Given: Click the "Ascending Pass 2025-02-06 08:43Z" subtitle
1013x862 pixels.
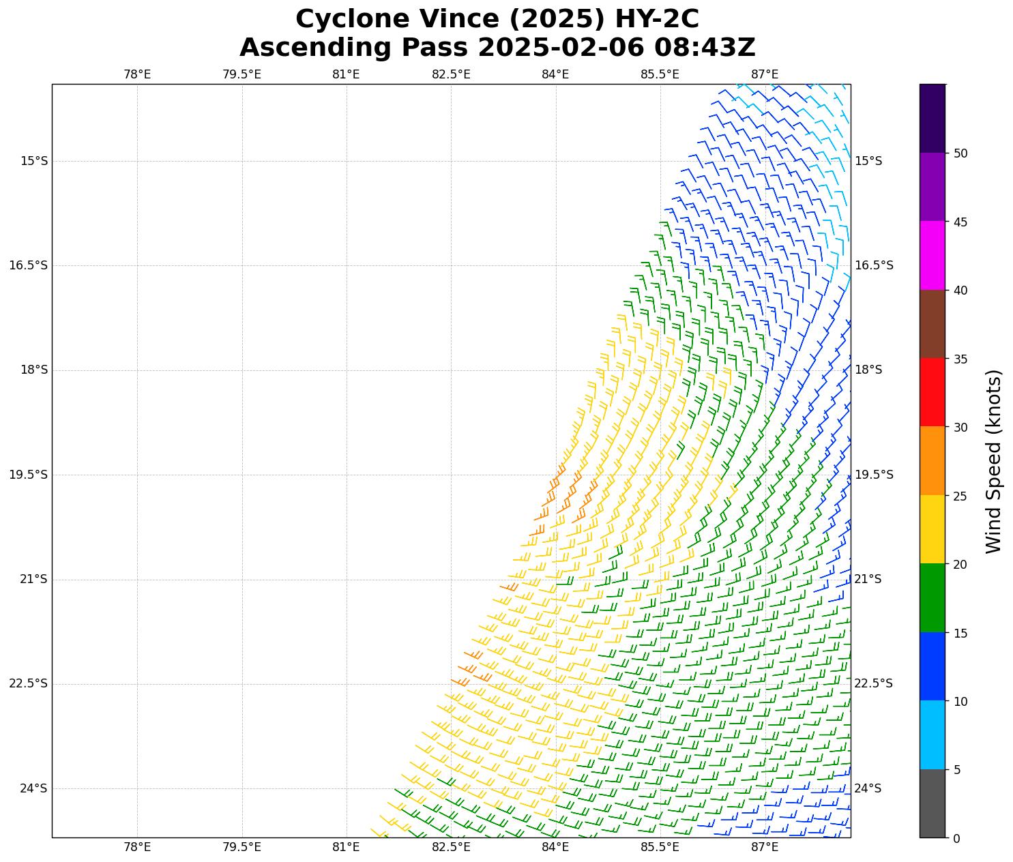Looking at the screenshot, I should [x=497, y=48].
